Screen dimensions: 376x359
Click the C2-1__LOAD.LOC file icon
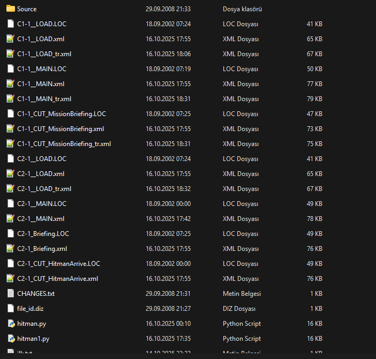[11, 158]
